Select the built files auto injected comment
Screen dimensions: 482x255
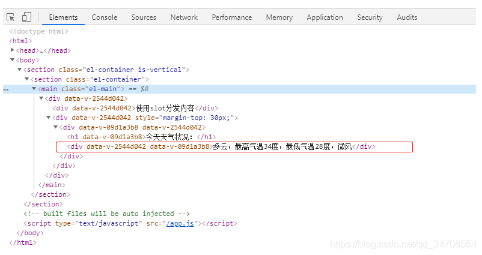106,214
